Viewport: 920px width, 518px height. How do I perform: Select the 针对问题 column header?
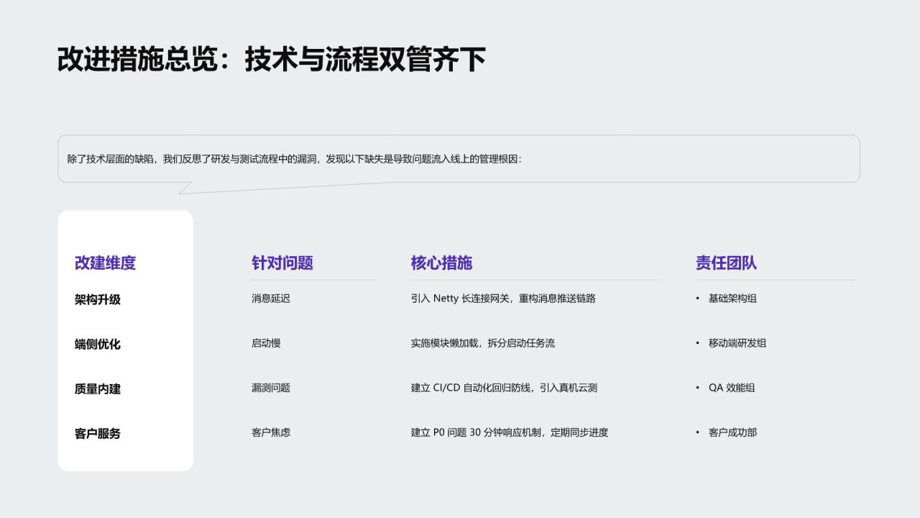(x=282, y=263)
